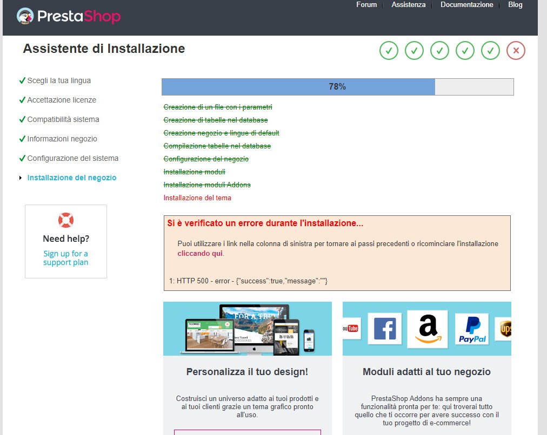This screenshot has height=435, width=547.
Task: Click the lifebuoy help icon
Action: [66, 220]
